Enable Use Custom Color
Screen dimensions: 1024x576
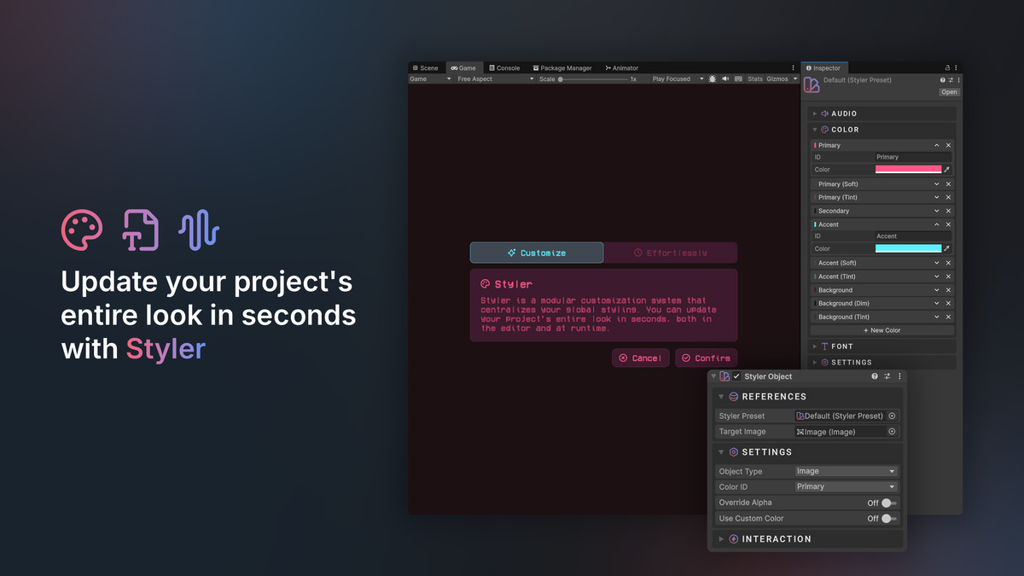pos(887,518)
